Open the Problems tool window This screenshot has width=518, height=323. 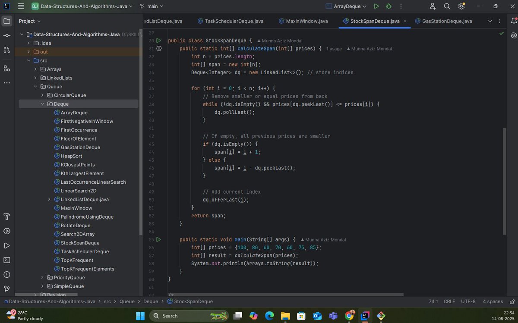click(7, 274)
